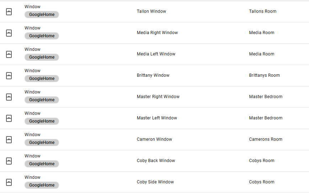Click the Camerons Room label
This screenshot has width=309, height=193.
pos(265,139)
